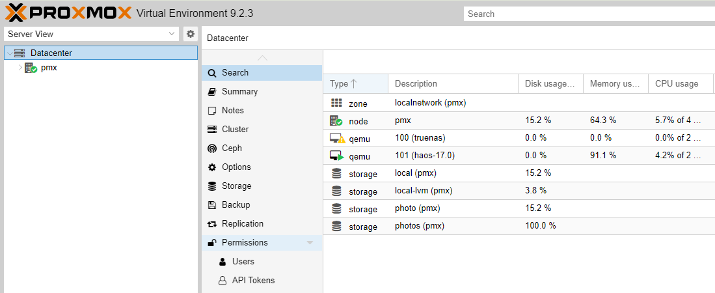Click the storage icon for photo (pmx)

336,209
